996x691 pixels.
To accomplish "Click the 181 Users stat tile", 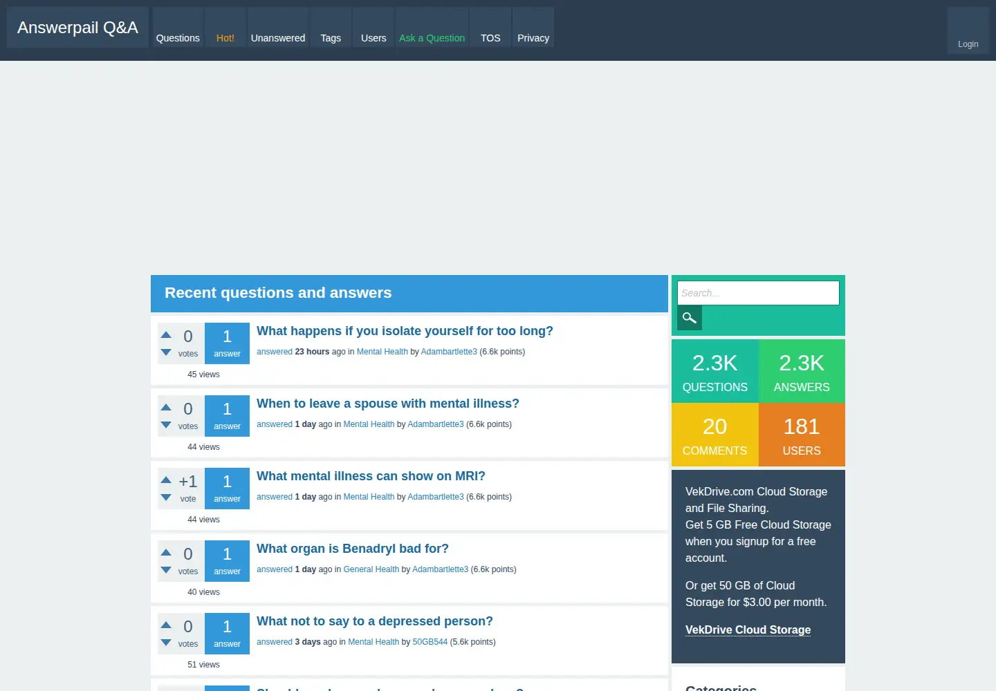I will pyautogui.click(x=802, y=435).
